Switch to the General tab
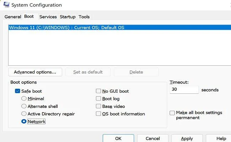 13,17
